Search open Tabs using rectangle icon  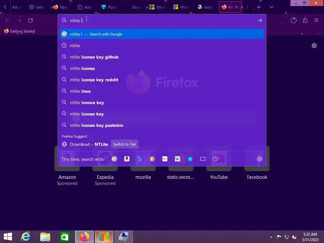tap(203, 159)
